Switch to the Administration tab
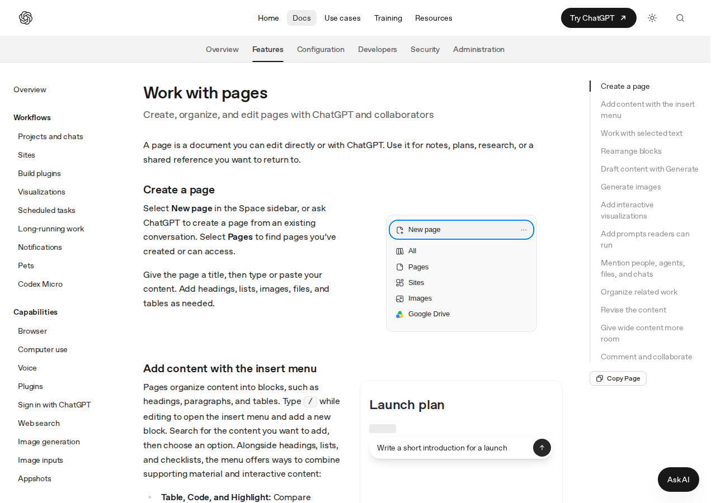 coord(479,49)
